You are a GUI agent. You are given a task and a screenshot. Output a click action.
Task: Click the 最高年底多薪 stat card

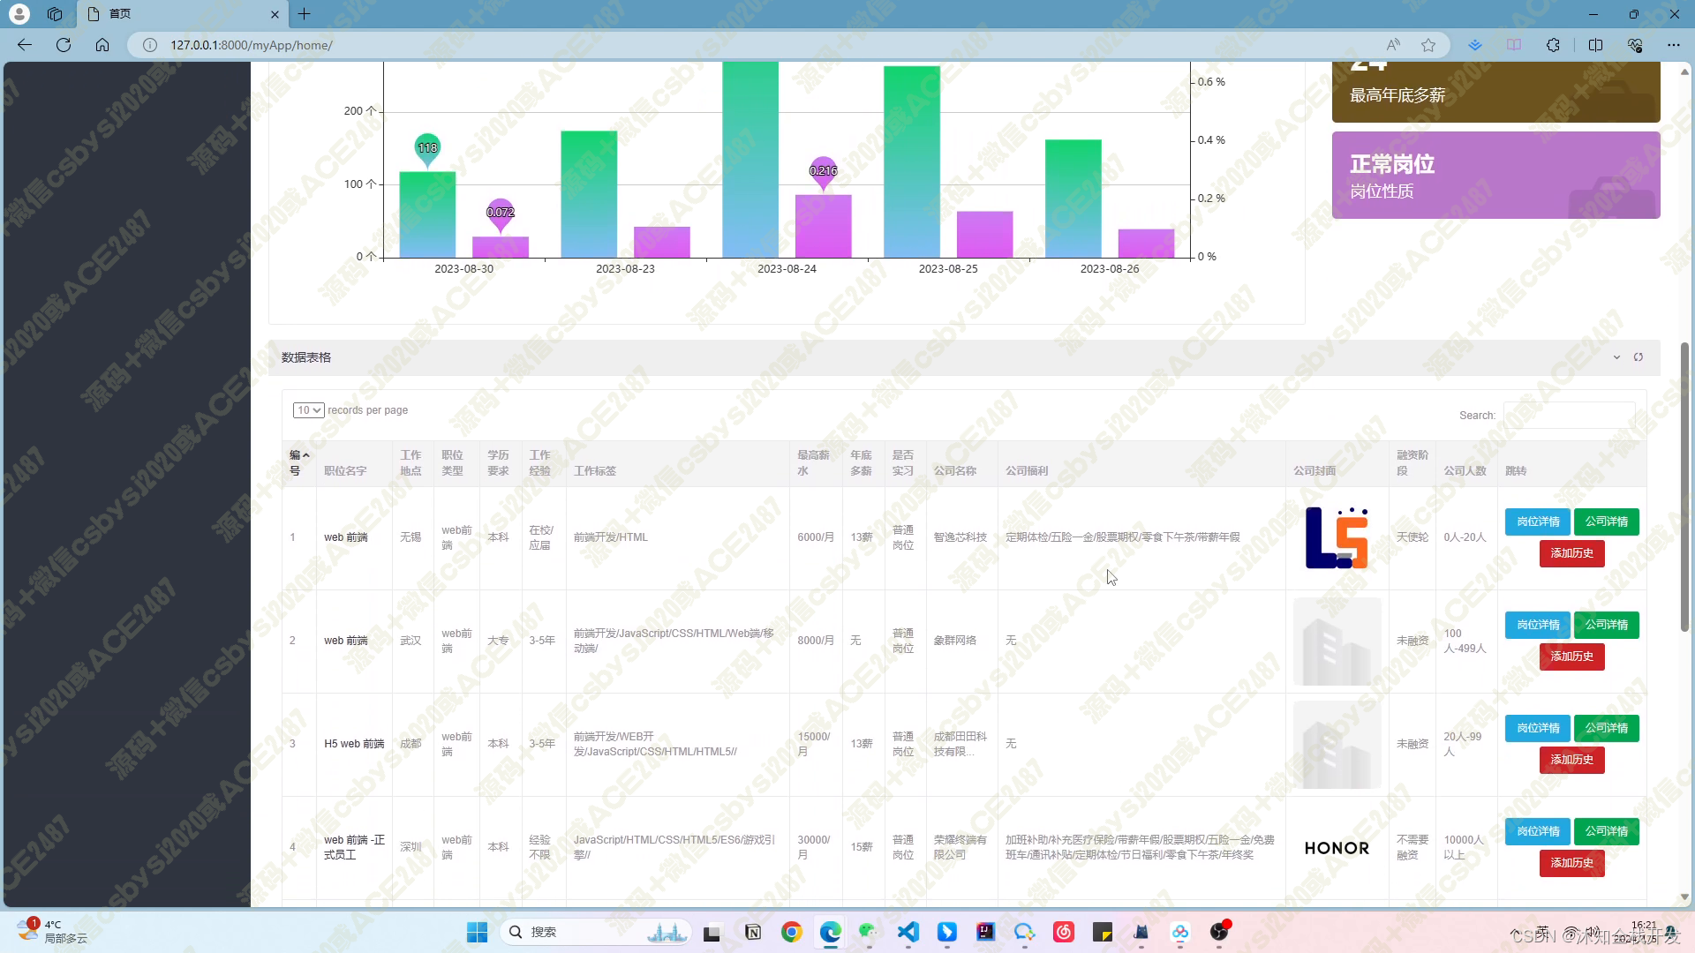(1495, 92)
